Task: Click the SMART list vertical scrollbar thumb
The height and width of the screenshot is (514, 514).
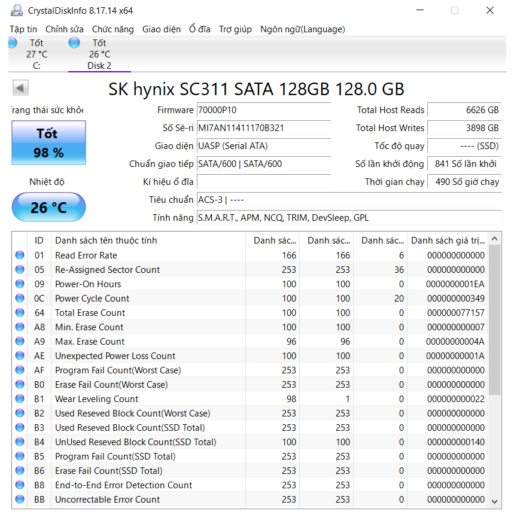Action: 495,320
